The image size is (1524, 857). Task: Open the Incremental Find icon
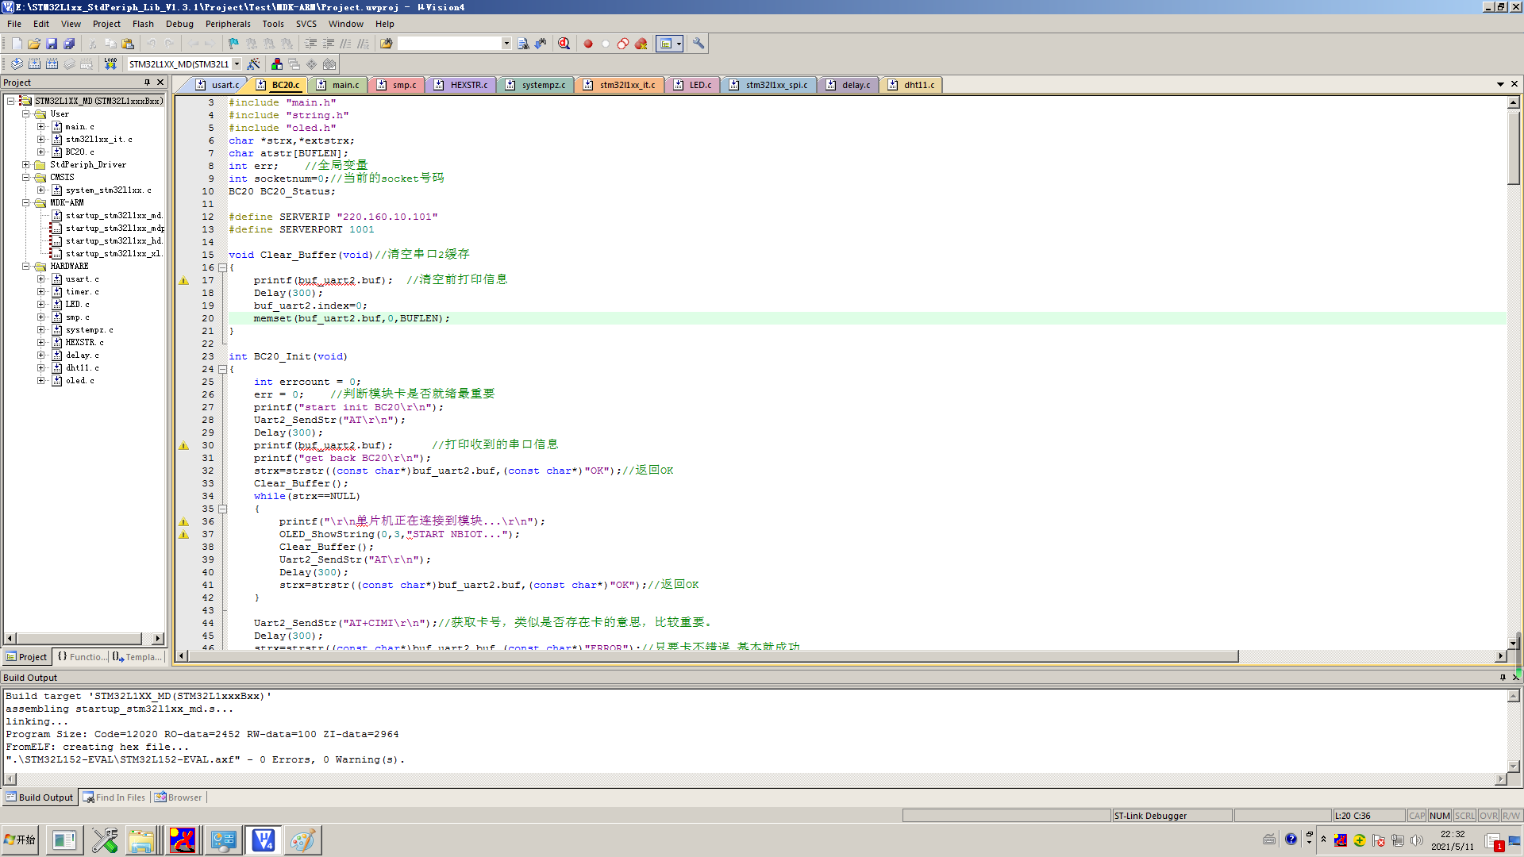coord(541,44)
